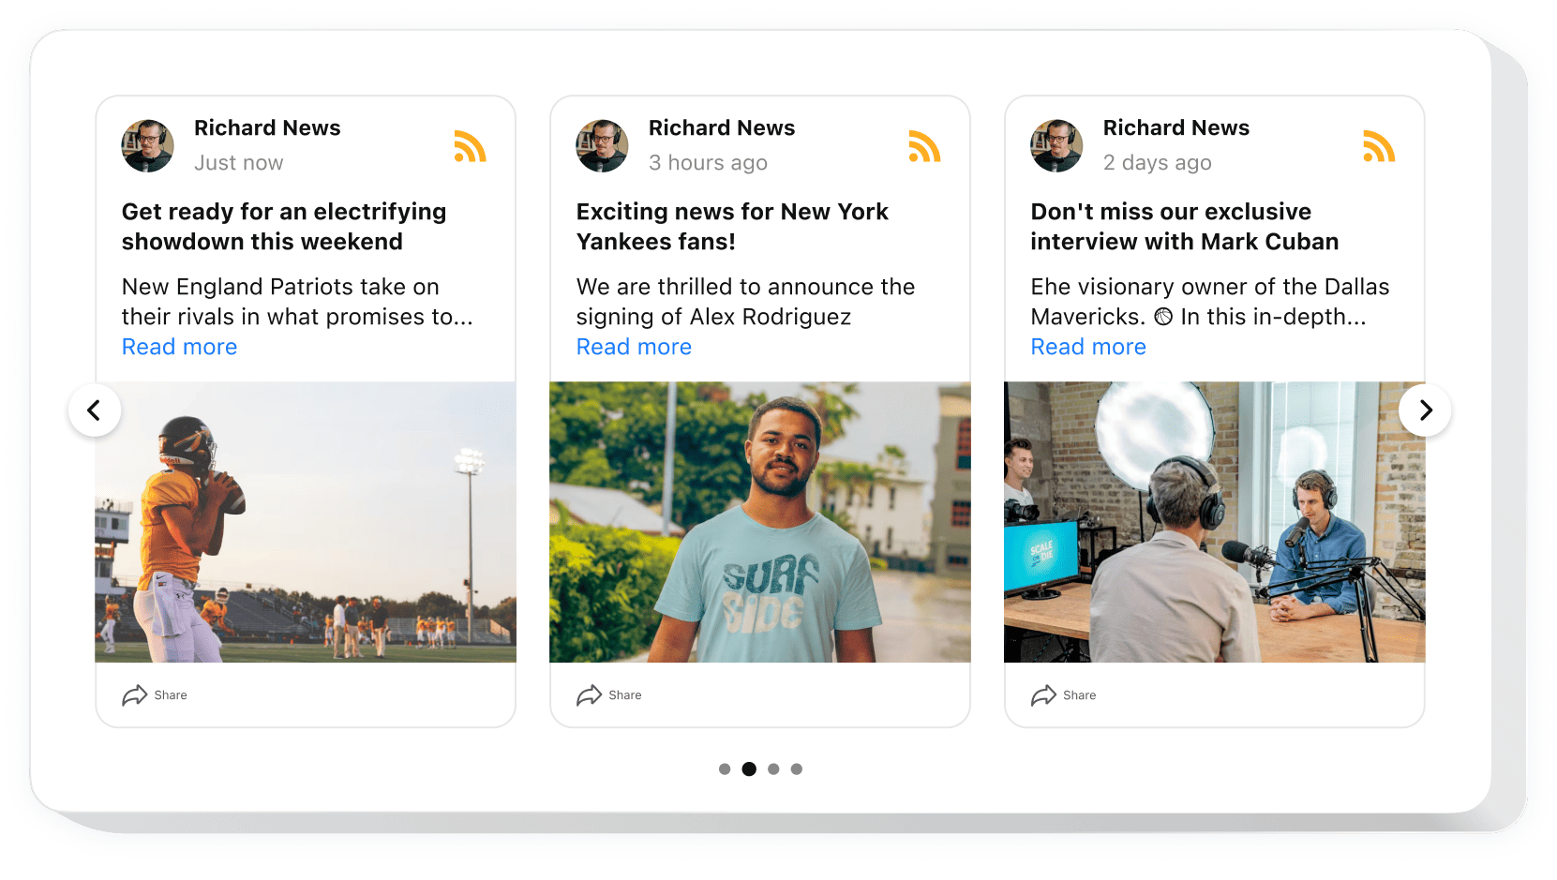The width and height of the screenshot is (1557, 880).
Task: Click Richard News avatar on the first card
Action: [147, 146]
